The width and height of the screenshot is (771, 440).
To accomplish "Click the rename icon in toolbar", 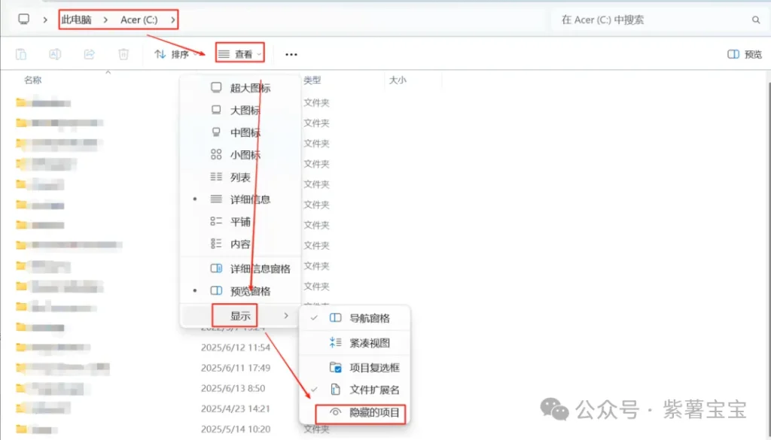I will (55, 54).
